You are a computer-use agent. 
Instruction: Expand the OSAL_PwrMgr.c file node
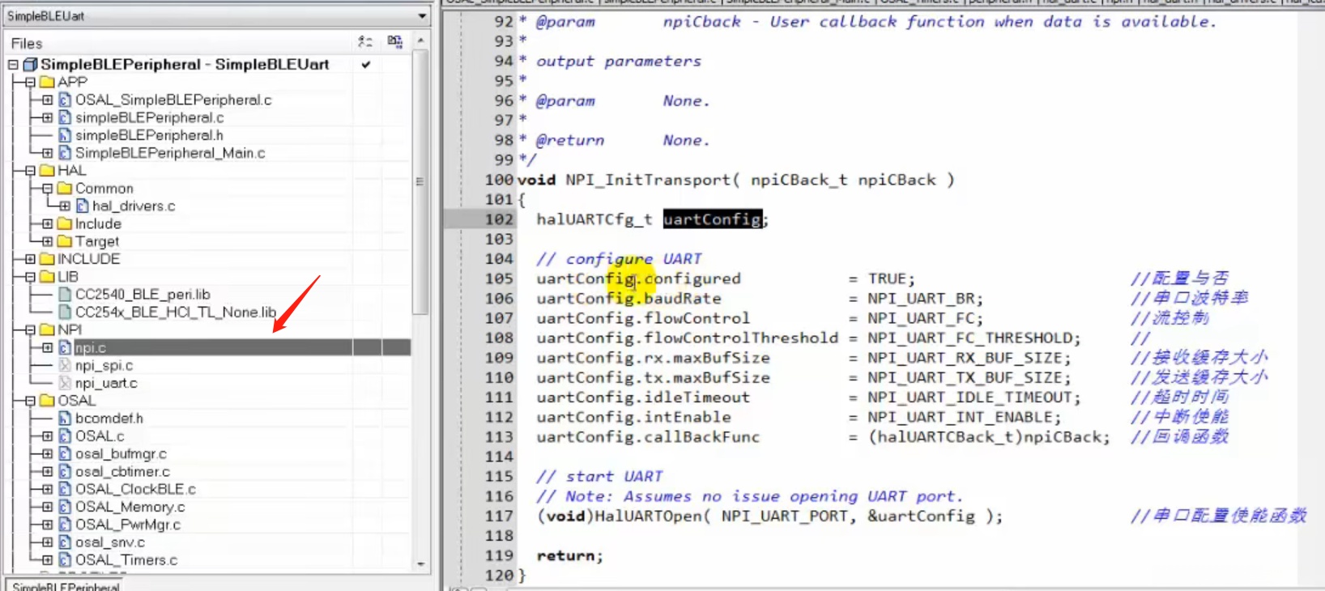pyautogui.click(x=47, y=525)
